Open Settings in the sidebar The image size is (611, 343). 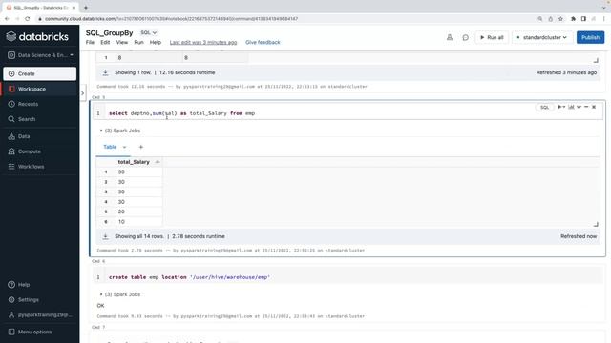point(28,299)
